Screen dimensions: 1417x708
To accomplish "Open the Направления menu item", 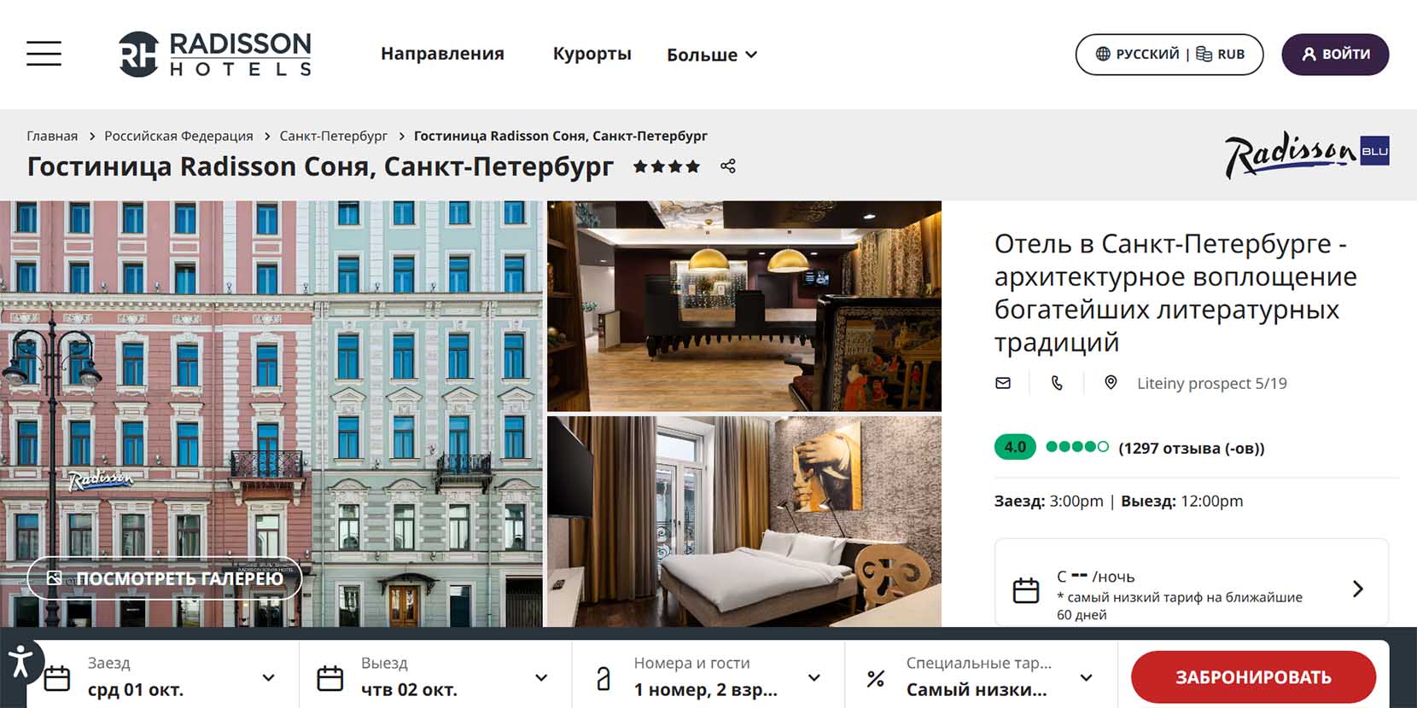I will tap(442, 54).
